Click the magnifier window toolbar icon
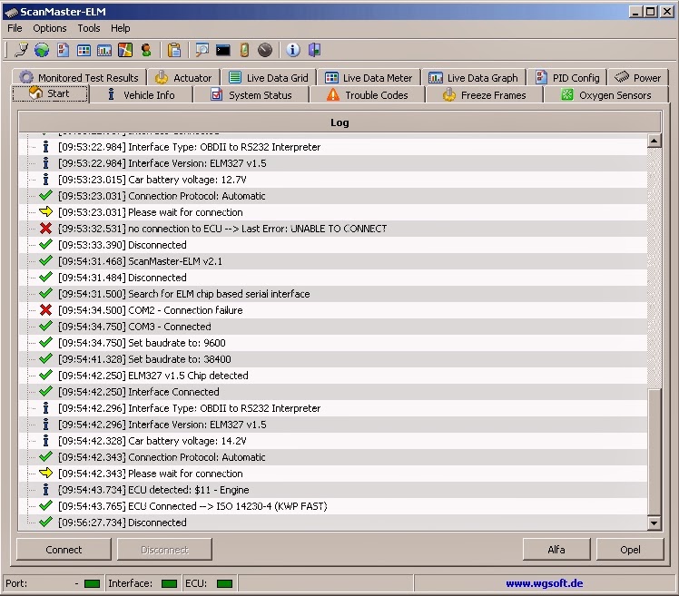 202,50
